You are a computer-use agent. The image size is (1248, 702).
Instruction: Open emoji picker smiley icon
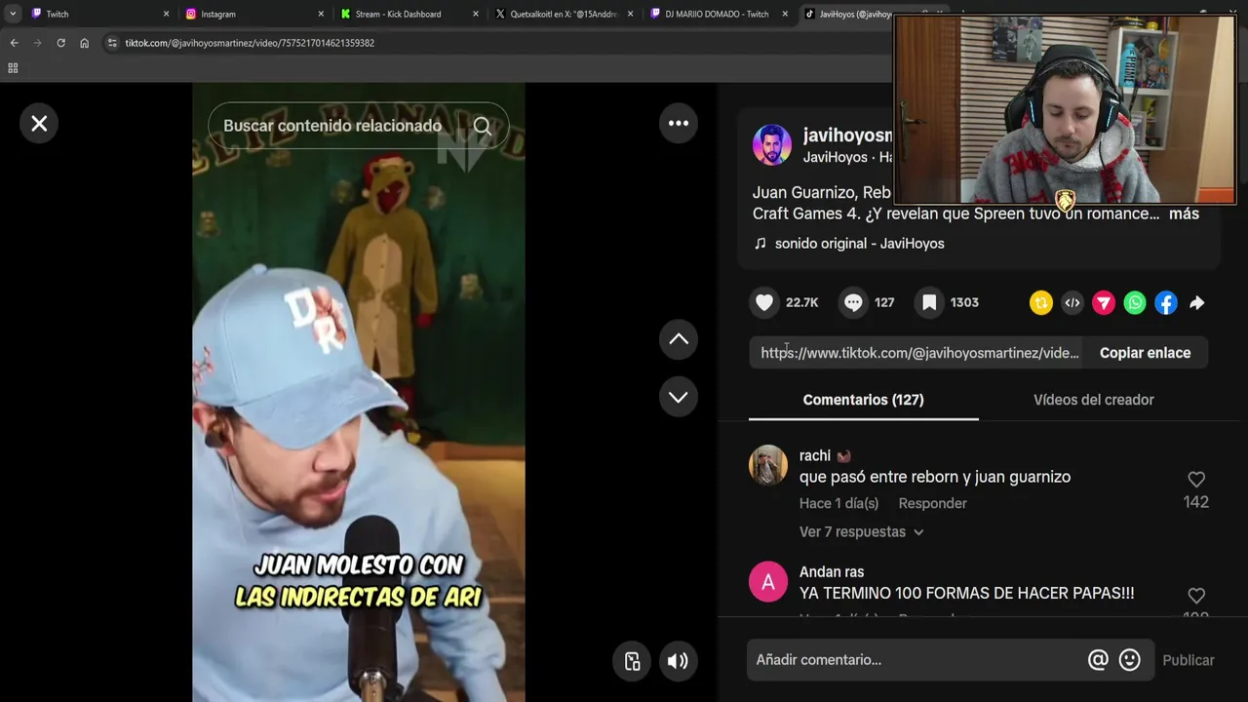click(1130, 660)
